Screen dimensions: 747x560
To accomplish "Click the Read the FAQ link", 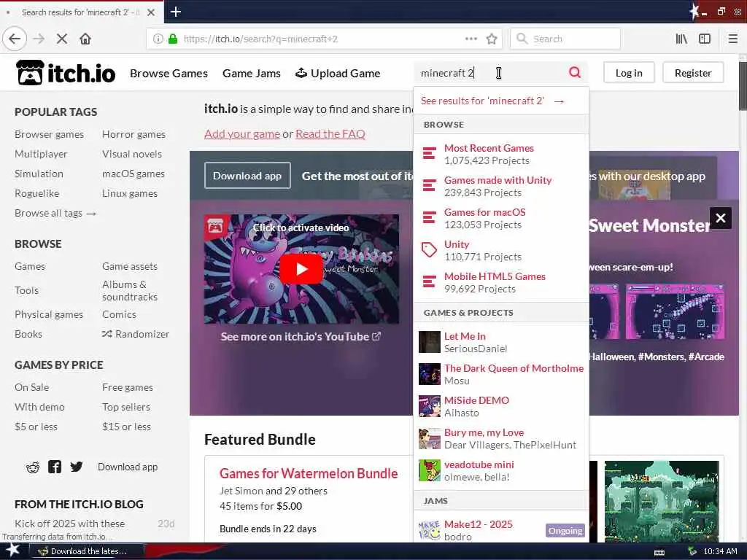I will [330, 134].
